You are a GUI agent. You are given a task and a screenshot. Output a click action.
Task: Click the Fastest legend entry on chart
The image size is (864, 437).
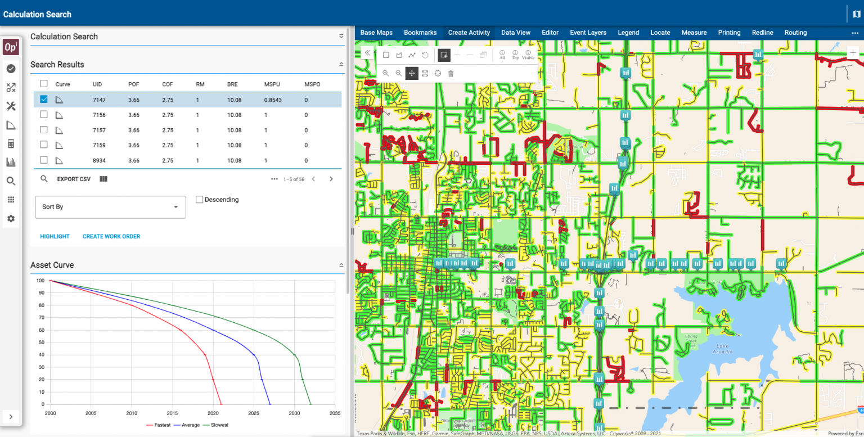(x=159, y=425)
